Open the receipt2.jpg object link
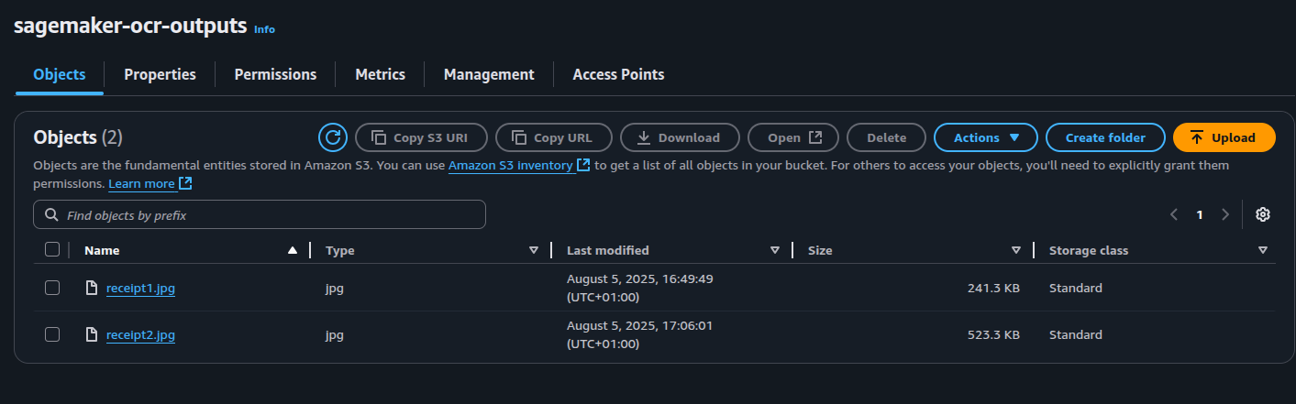The width and height of the screenshot is (1296, 404). pyautogui.click(x=140, y=334)
